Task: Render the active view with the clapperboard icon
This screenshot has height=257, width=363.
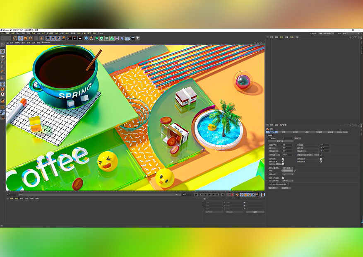Action: click(x=70, y=38)
